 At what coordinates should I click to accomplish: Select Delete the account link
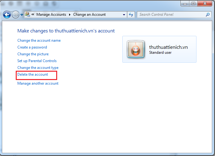pyautogui.click(x=33, y=74)
